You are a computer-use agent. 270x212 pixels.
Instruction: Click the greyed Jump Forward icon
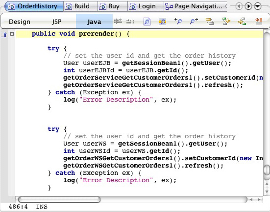pos(130,21)
